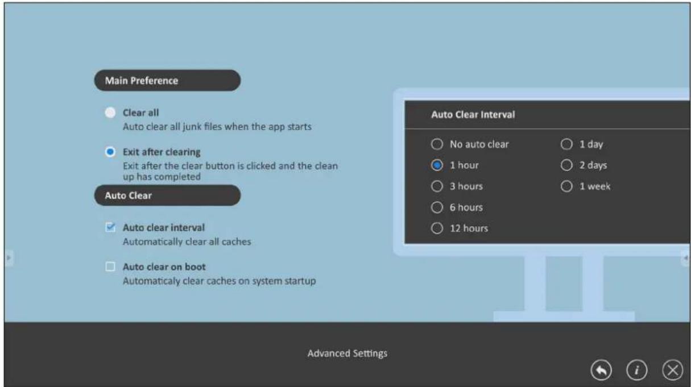691x387 pixels.
Task: Choose the 12 hours interval
Action: point(436,228)
